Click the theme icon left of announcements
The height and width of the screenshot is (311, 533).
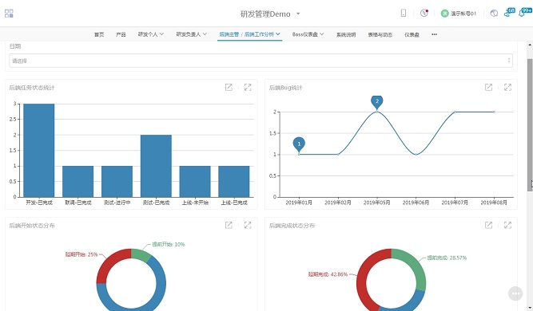[x=494, y=14]
